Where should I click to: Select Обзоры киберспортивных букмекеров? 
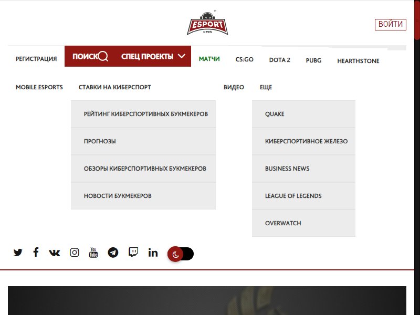143,169
